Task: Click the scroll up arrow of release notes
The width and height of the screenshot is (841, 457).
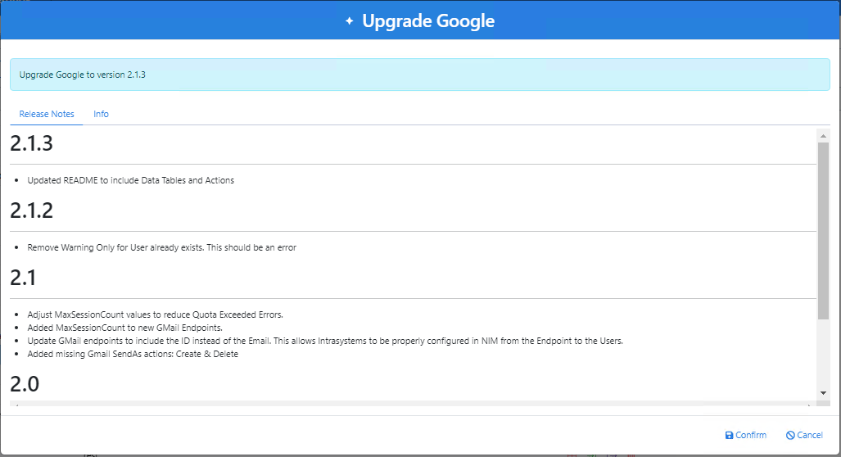Action: [823, 135]
